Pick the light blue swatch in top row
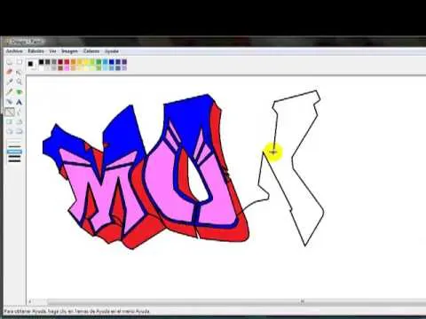 (x=106, y=62)
